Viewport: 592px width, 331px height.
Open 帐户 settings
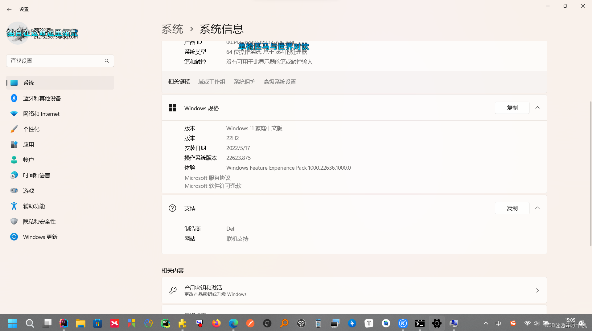click(x=60, y=160)
